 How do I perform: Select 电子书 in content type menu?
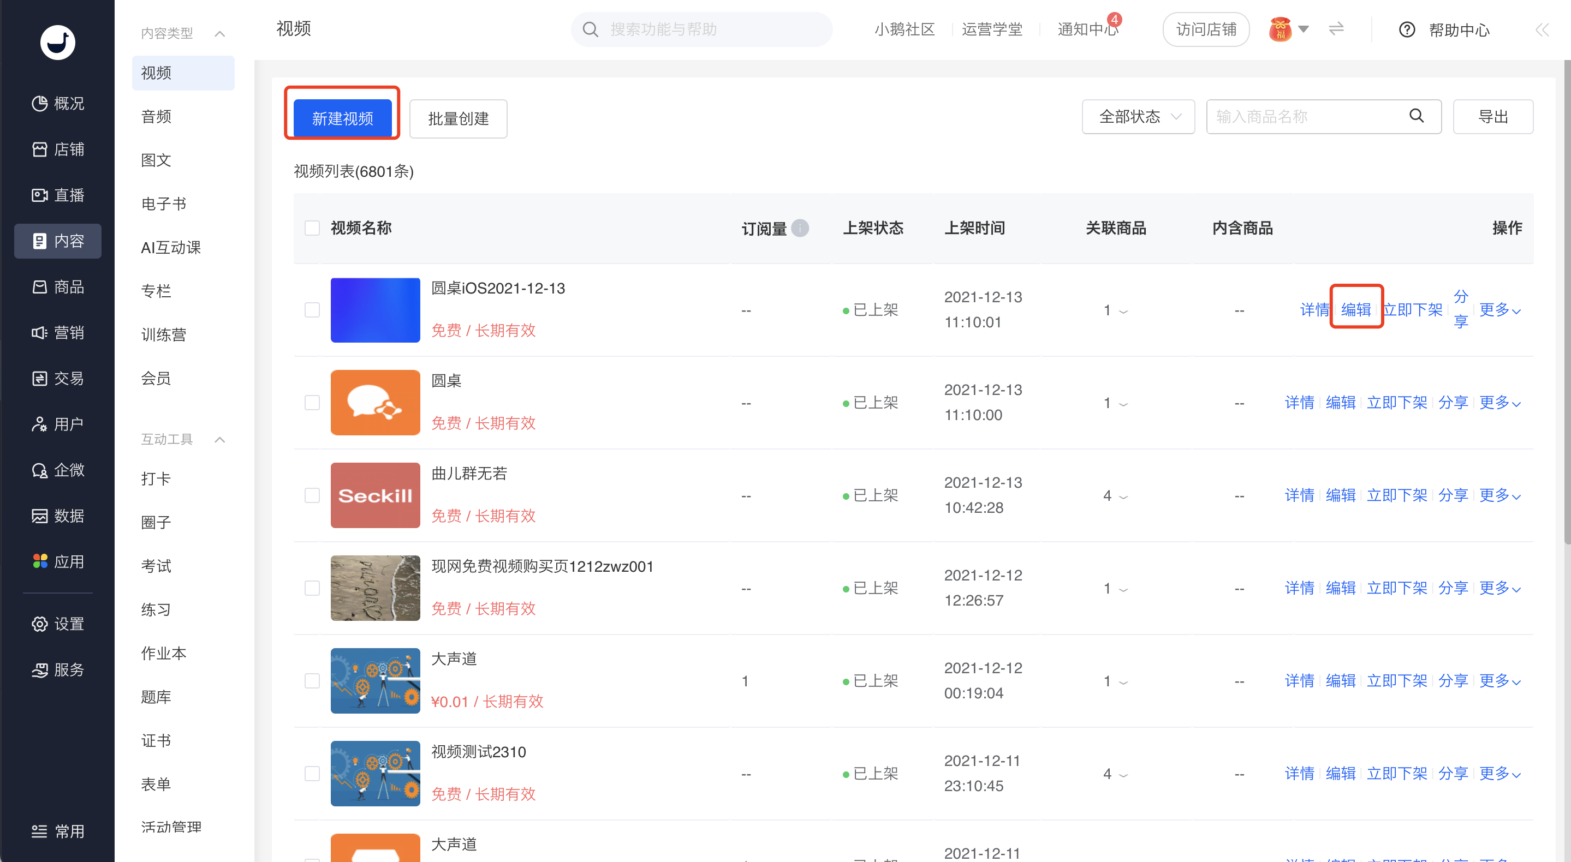(x=163, y=203)
